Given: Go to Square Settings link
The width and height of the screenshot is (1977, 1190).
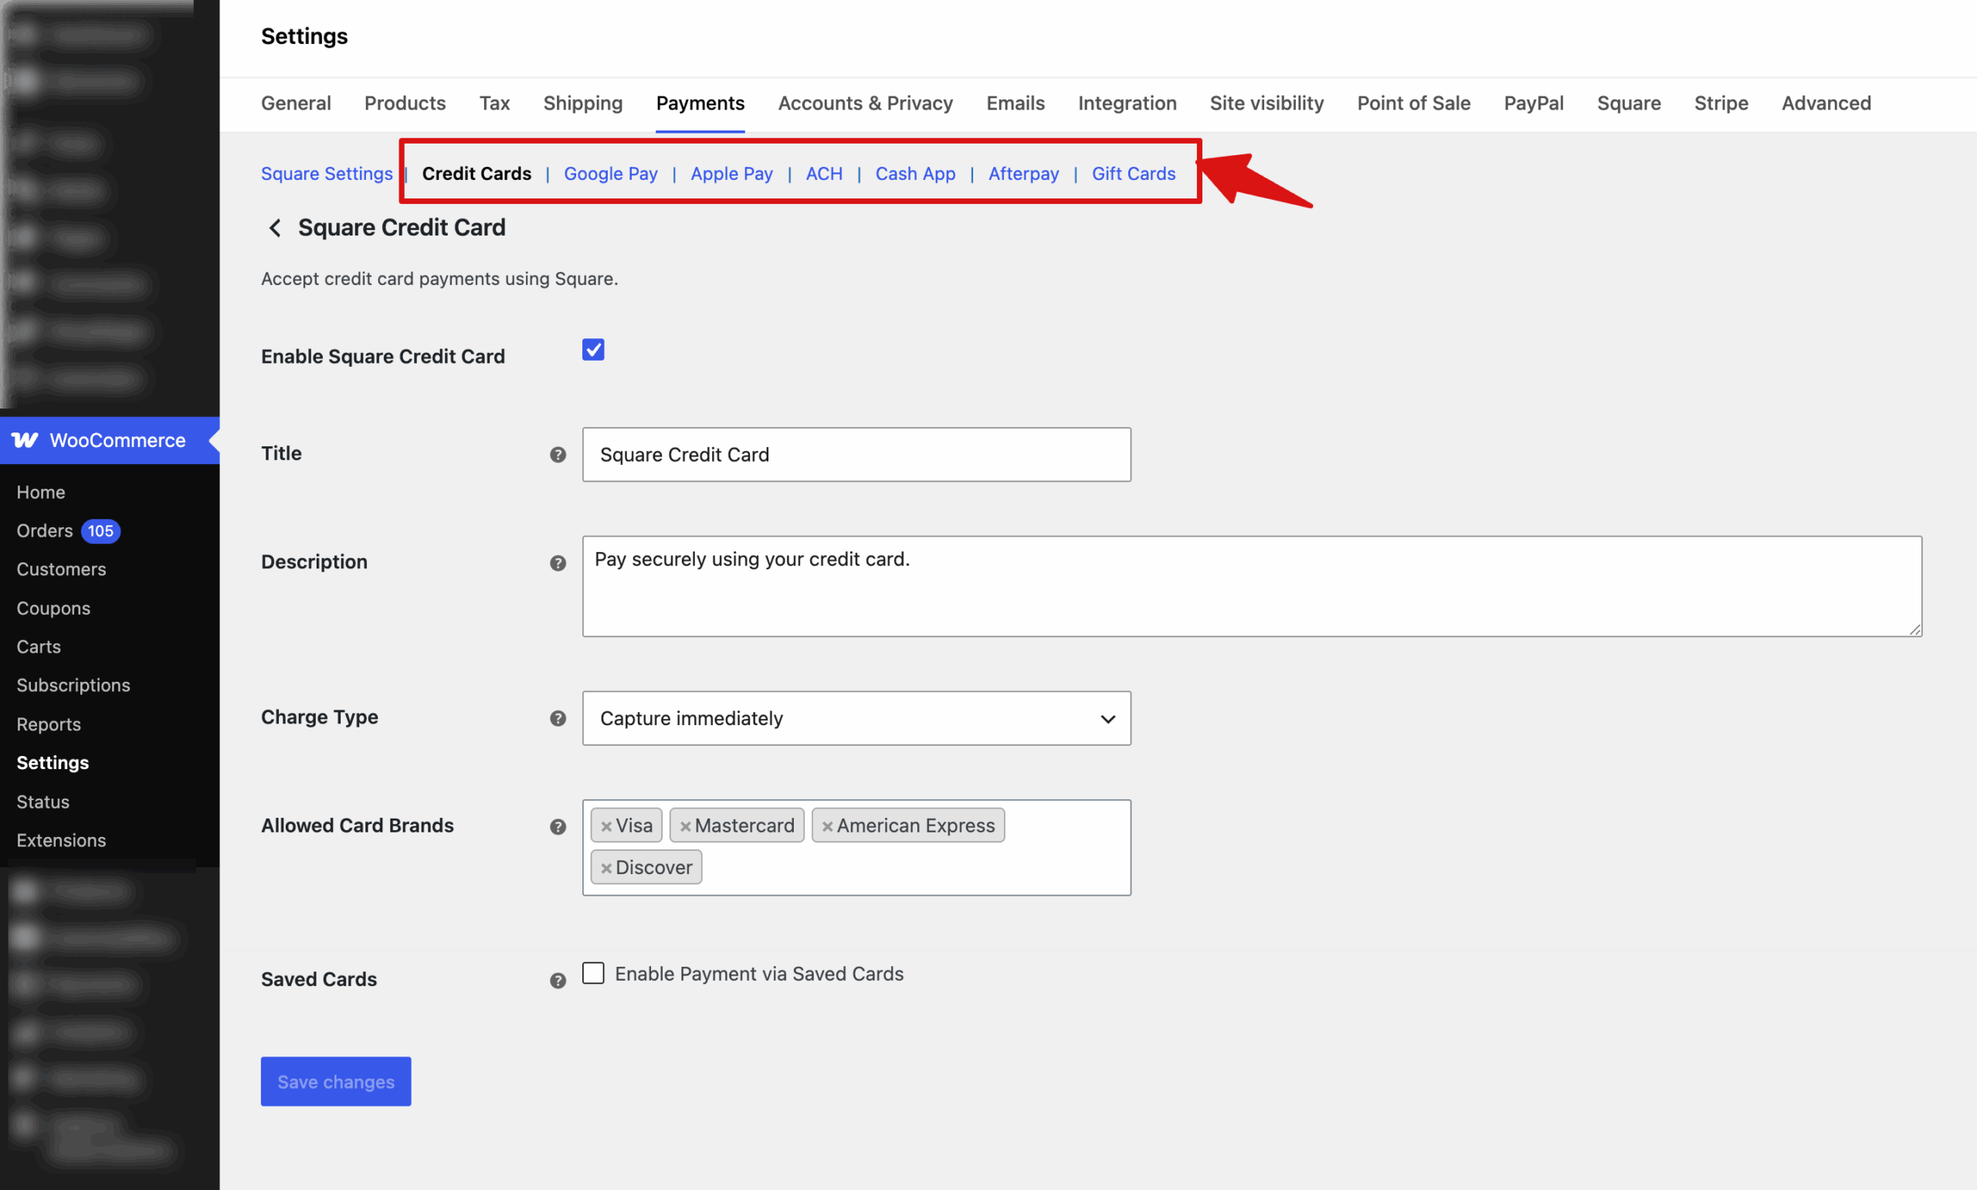Looking at the screenshot, I should click(x=327, y=173).
